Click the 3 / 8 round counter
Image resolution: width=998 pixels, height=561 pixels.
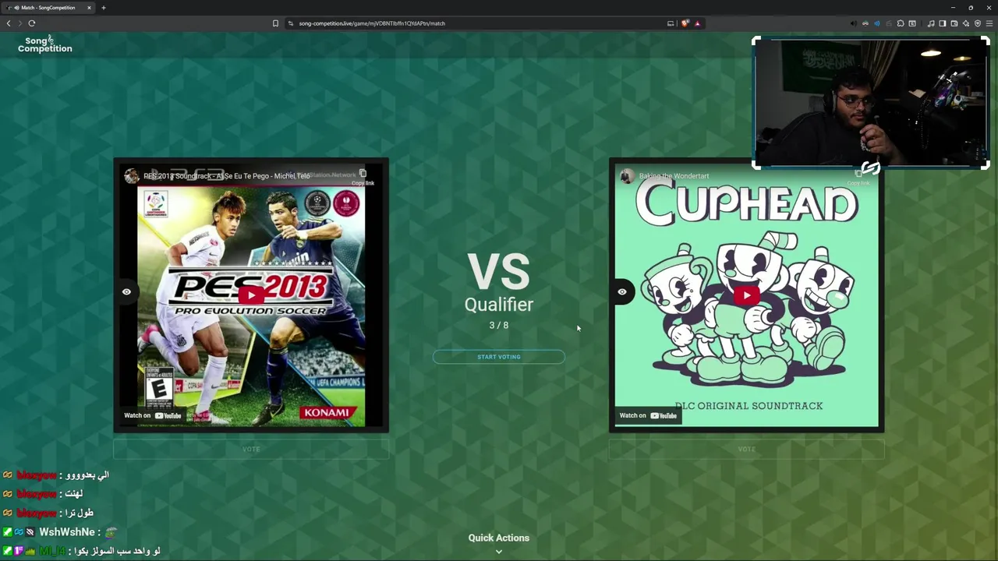(x=499, y=325)
